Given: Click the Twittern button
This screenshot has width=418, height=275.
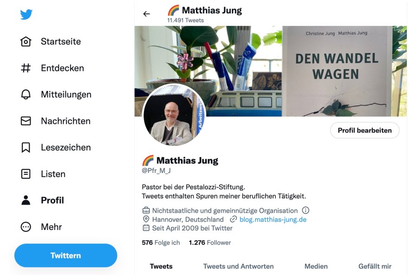Looking at the screenshot, I should click(x=65, y=256).
